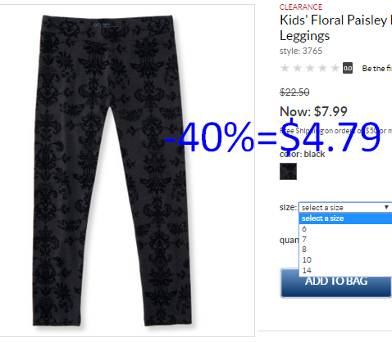This screenshot has width=392, height=342.
Task: Click the fourth rating star
Action: pos(322,68)
